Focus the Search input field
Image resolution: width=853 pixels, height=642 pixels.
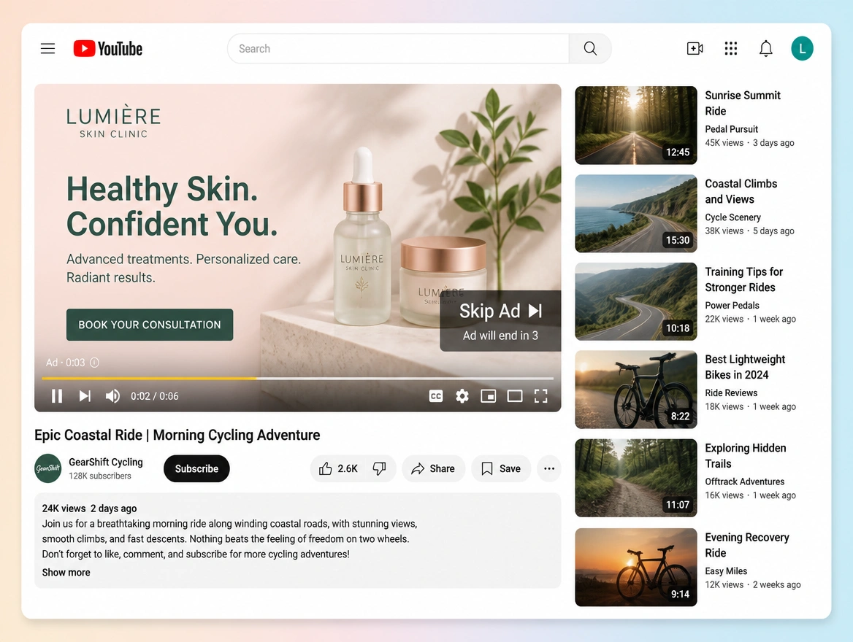coord(398,48)
